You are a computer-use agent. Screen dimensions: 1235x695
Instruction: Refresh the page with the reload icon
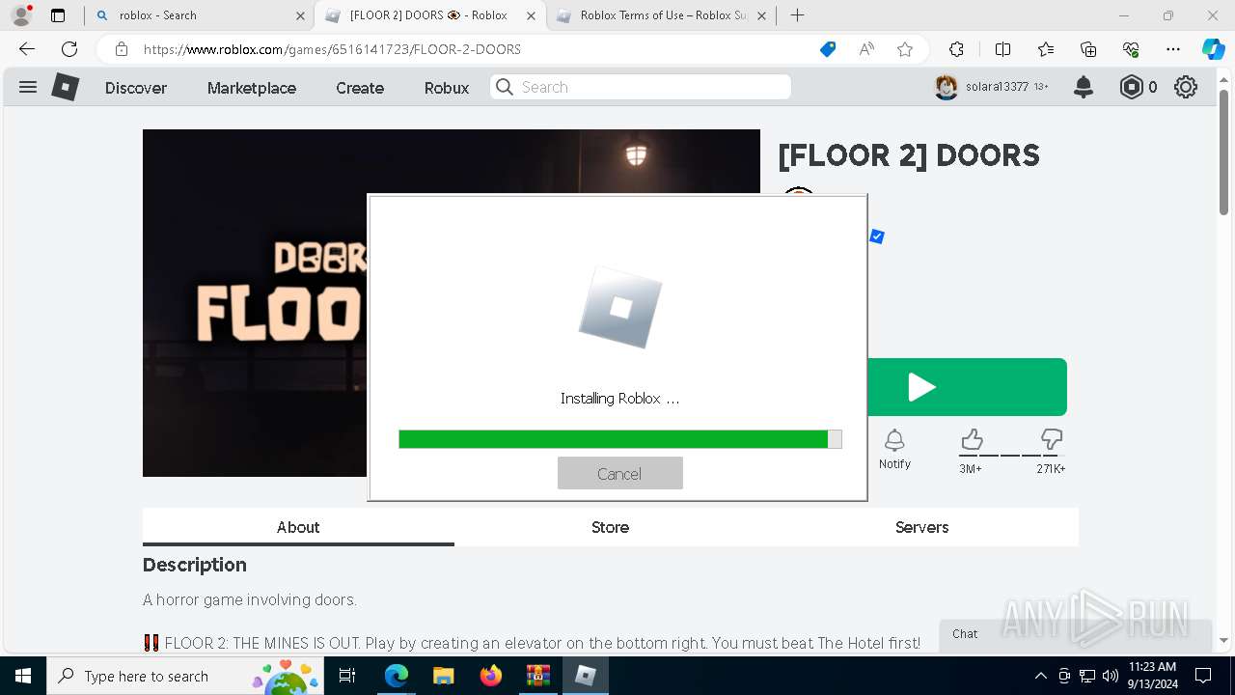[x=69, y=49]
